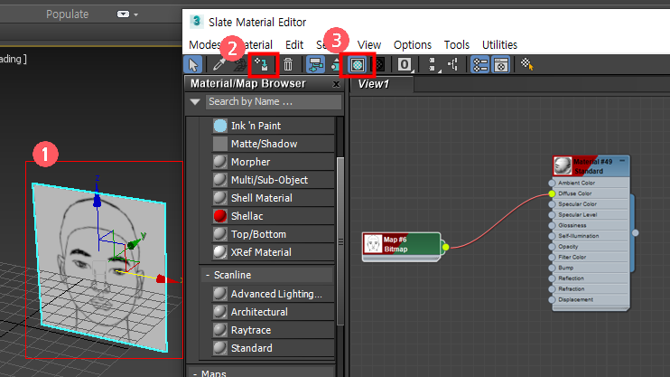This screenshot has height=377, width=670.
Task: Click the Diffuse Color input socket
Action: [x=552, y=193]
